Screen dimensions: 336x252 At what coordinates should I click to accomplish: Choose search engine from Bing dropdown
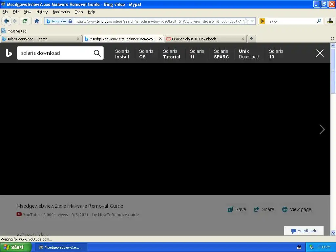click(263, 21)
